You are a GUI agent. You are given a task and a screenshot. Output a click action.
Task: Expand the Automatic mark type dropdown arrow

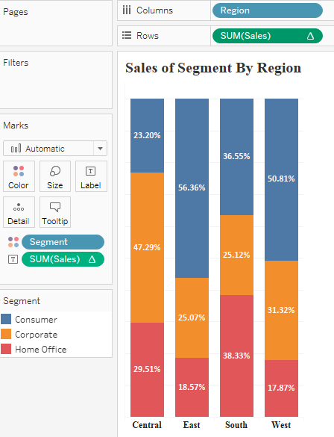(x=100, y=149)
